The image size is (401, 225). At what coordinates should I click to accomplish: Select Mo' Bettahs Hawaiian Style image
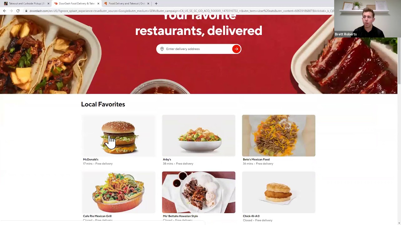click(199, 192)
